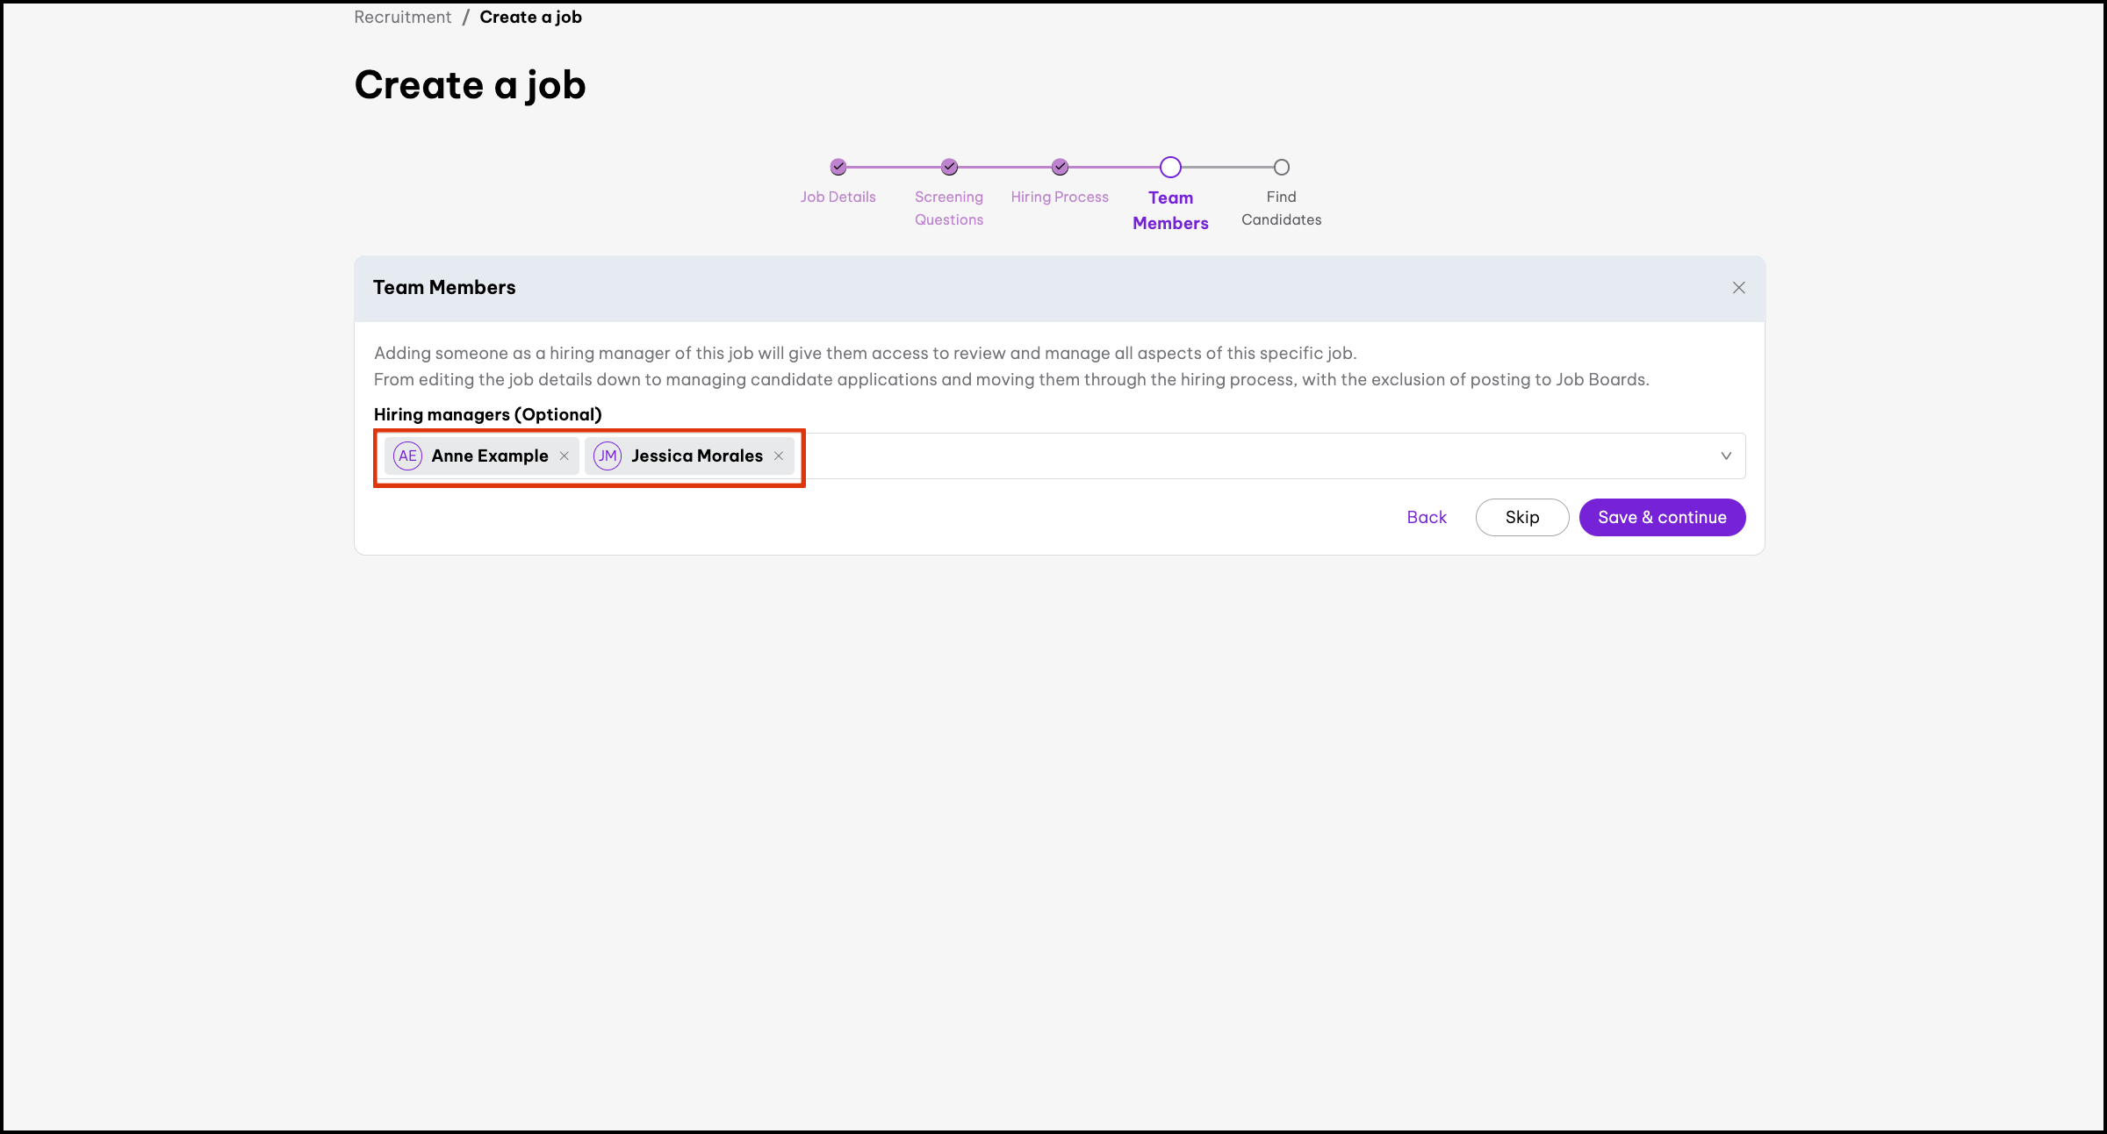This screenshot has width=2107, height=1134.
Task: Remove Anne Example from hiring managers
Action: pyautogui.click(x=565, y=456)
